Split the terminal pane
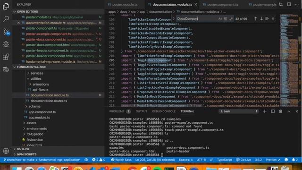 [x=273, y=111]
